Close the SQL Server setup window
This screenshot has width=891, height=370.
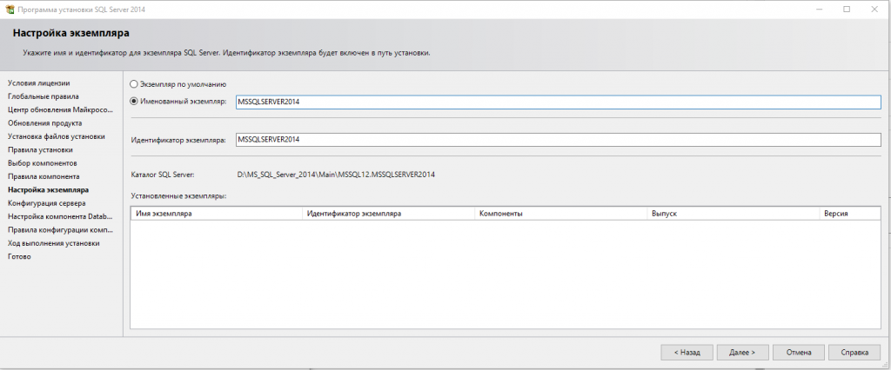coord(875,9)
